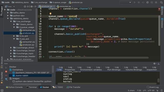
Task: Switch to the consumer.py editor tab
Action: click(x=65, y=6)
